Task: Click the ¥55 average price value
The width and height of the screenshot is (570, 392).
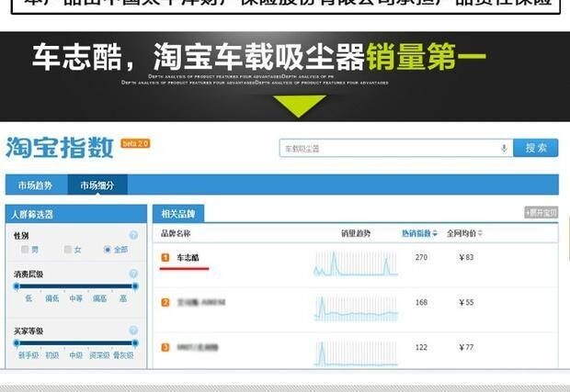Action: tap(466, 302)
